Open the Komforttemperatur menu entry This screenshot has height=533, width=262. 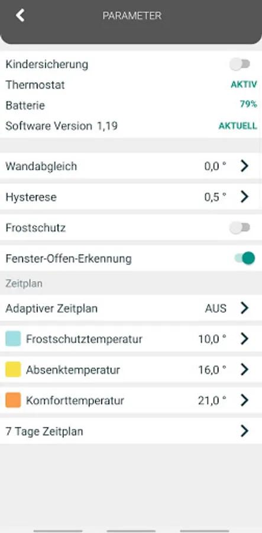point(131,400)
